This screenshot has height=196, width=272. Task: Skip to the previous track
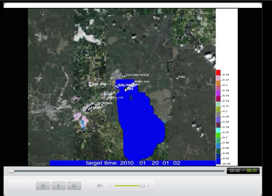tap(43, 186)
